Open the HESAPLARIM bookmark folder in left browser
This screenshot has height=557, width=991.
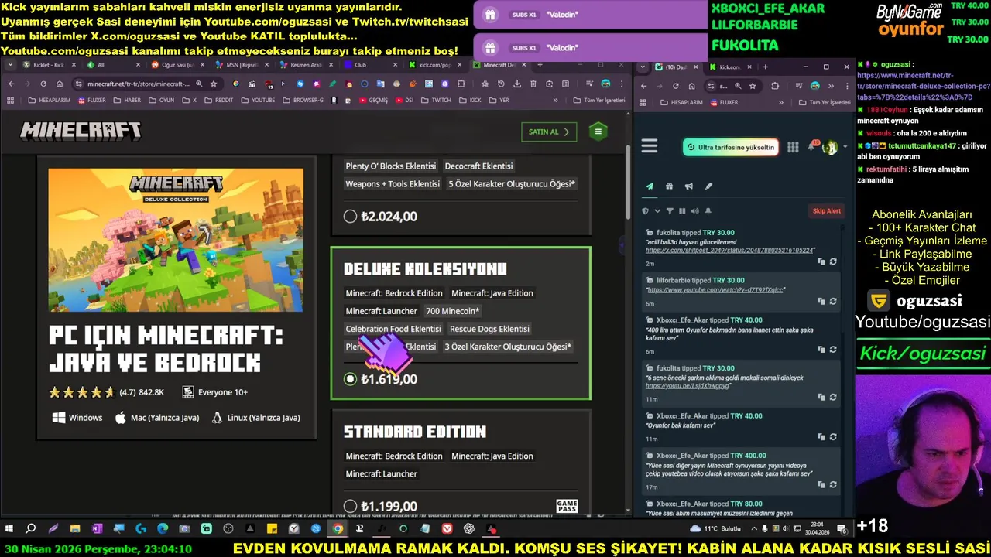49,100
